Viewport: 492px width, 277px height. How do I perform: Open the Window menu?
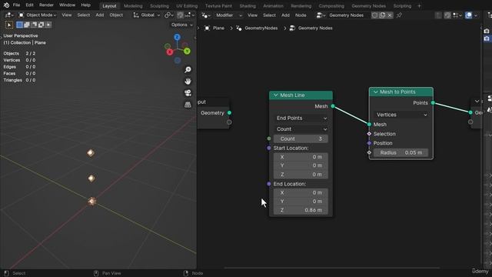click(x=67, y=5)
